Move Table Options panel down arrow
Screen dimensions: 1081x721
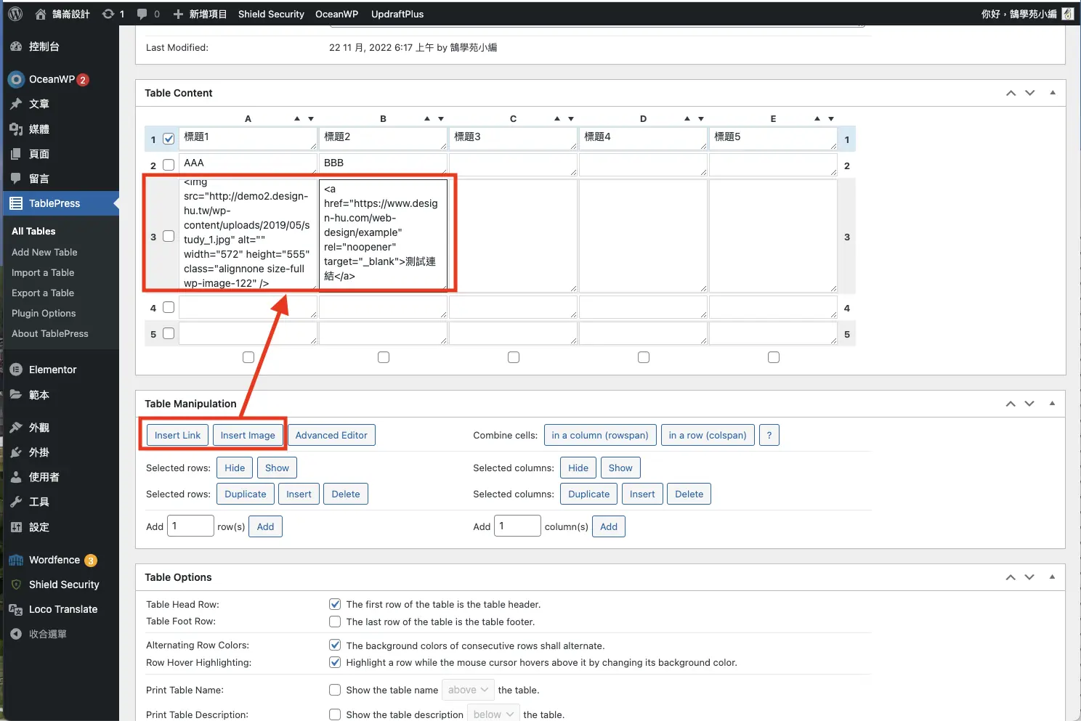tap(1029, 577)
